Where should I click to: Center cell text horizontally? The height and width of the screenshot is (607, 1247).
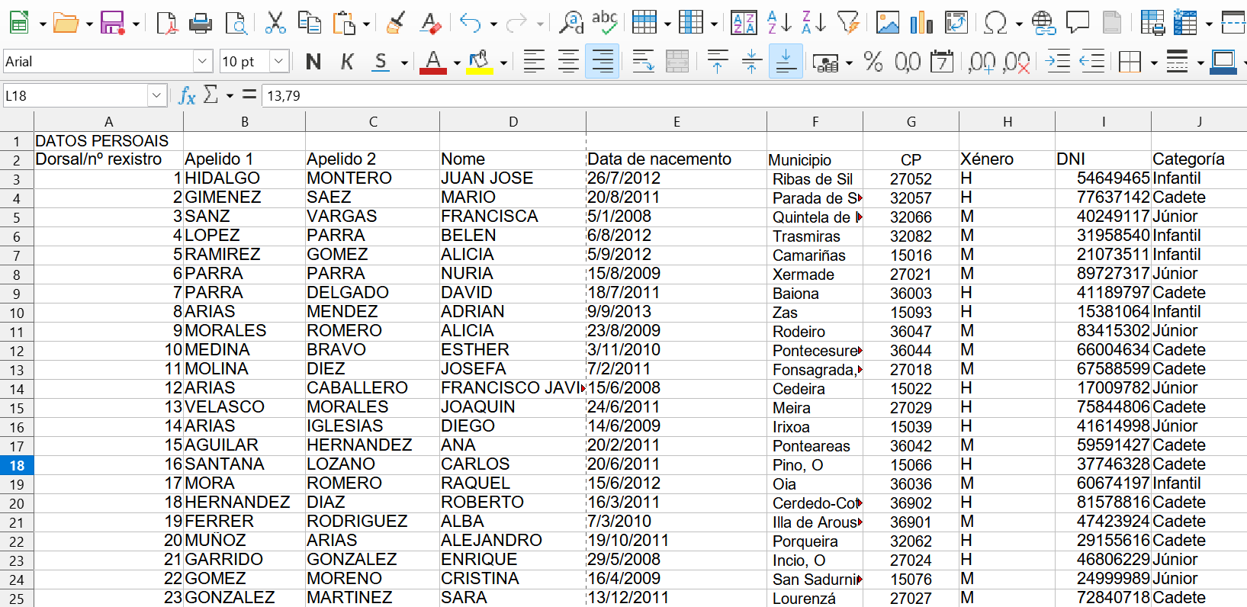[x=568, y=62]
